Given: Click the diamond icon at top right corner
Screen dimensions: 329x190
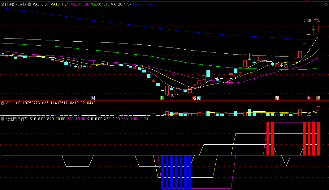Looking at the screenshot, I should 326,4.
